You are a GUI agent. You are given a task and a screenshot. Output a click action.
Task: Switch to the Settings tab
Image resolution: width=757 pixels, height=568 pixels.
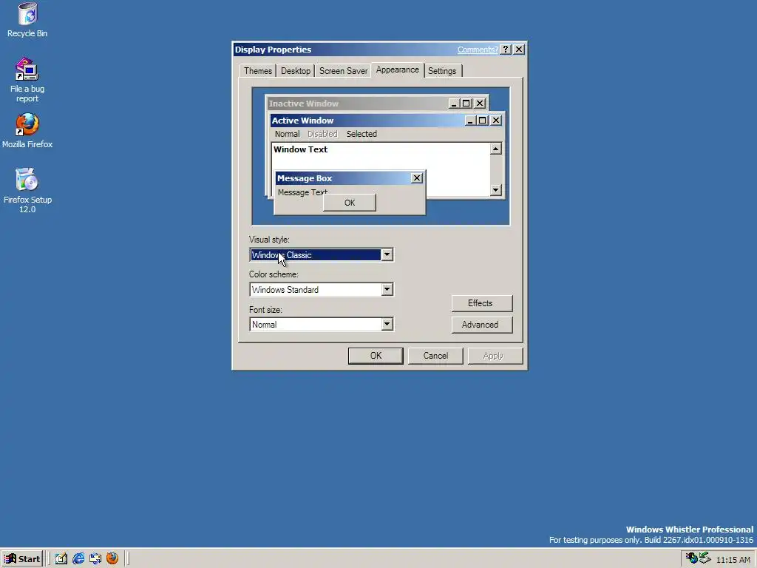442,71
